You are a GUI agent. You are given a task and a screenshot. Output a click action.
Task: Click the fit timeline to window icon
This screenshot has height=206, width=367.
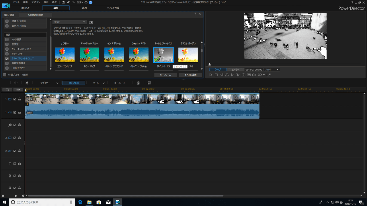click(18, 90)
